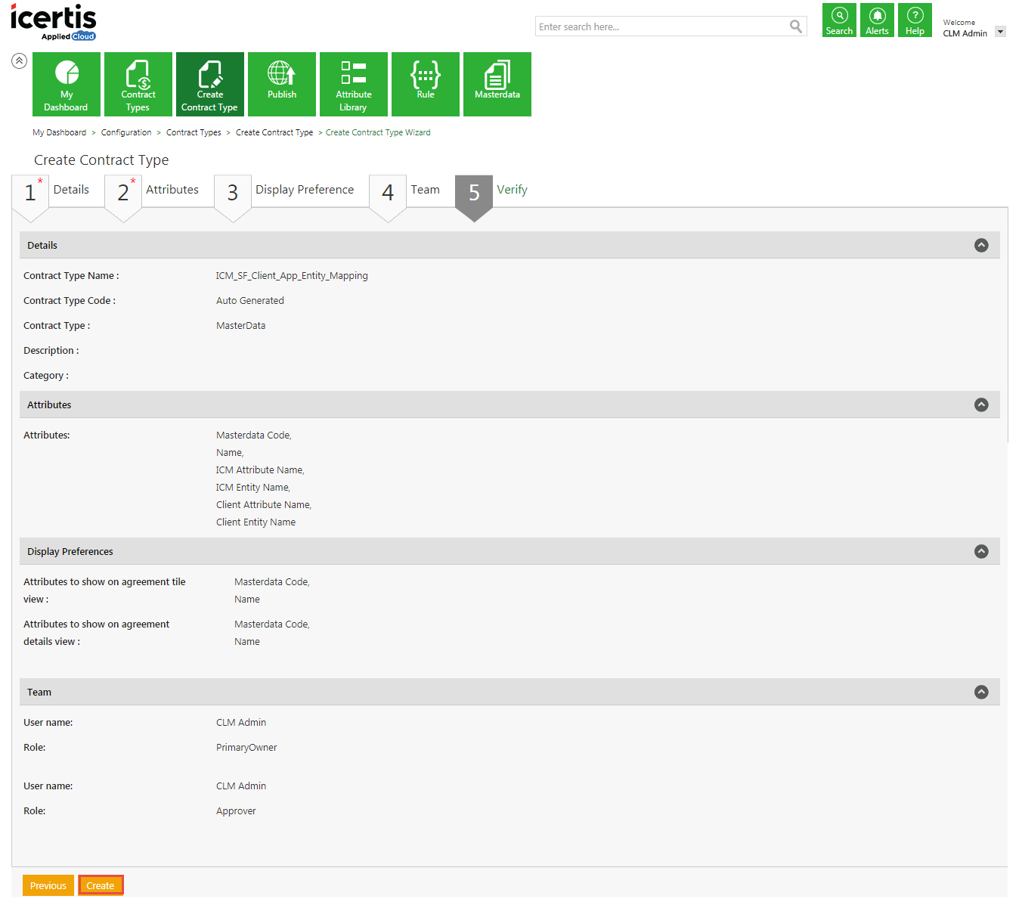Click the Create button

point(101,885)
